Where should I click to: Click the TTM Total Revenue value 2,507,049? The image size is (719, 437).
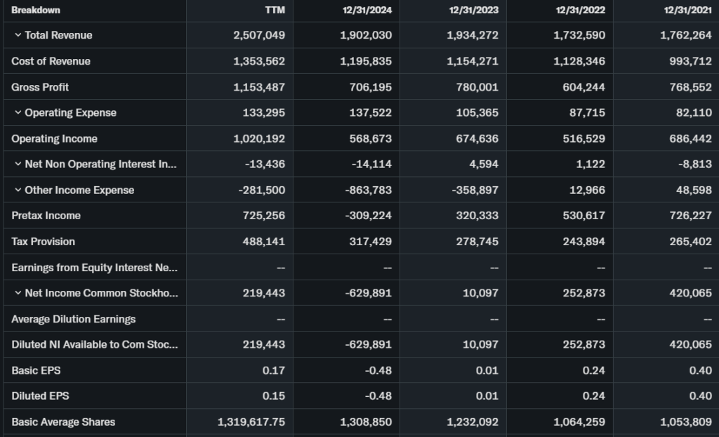click(x=259, y=35)
